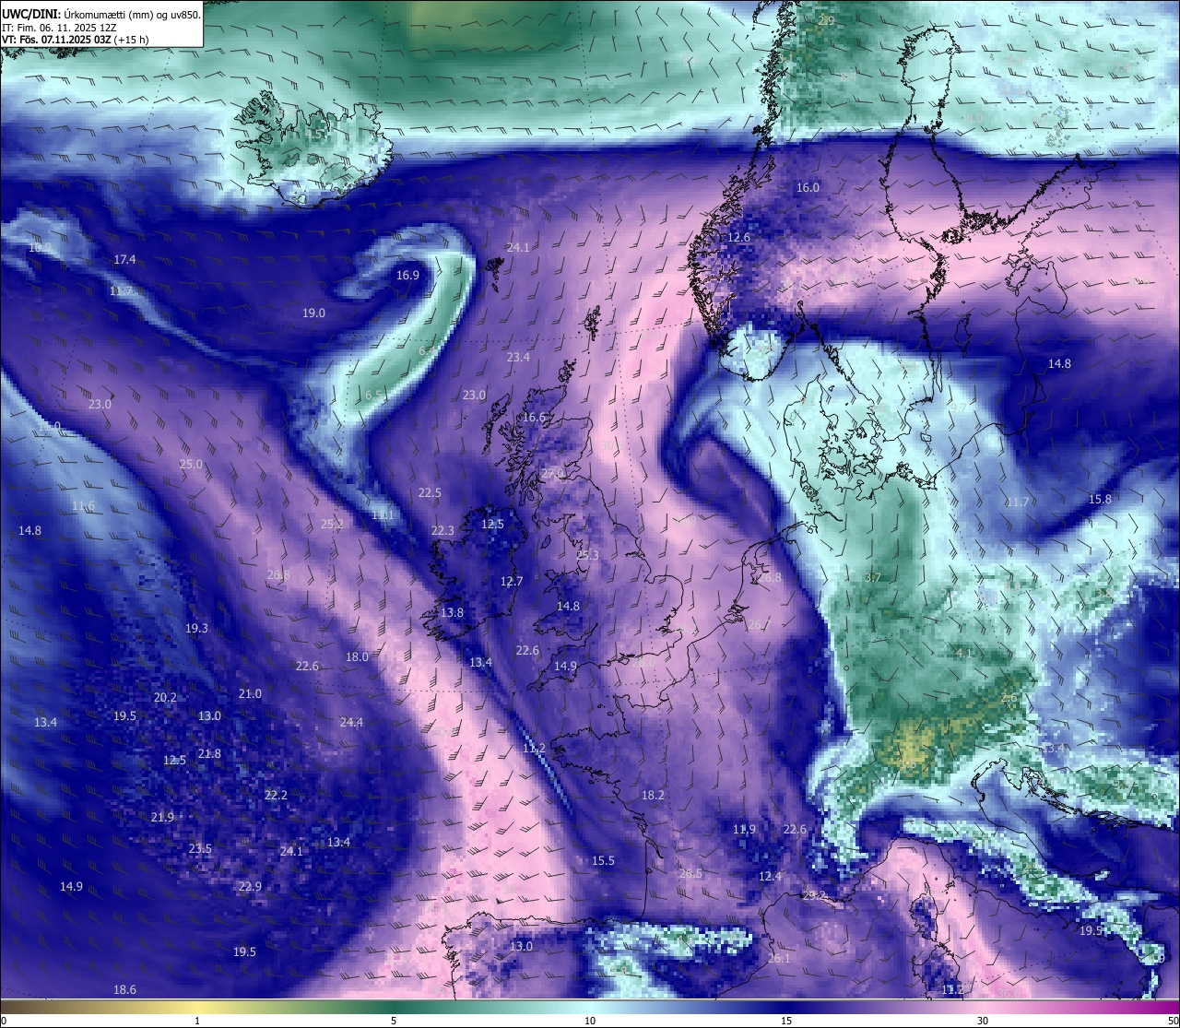Select the 22.5 map value
Viewport: 1180px width, 1028px height.
430,492
